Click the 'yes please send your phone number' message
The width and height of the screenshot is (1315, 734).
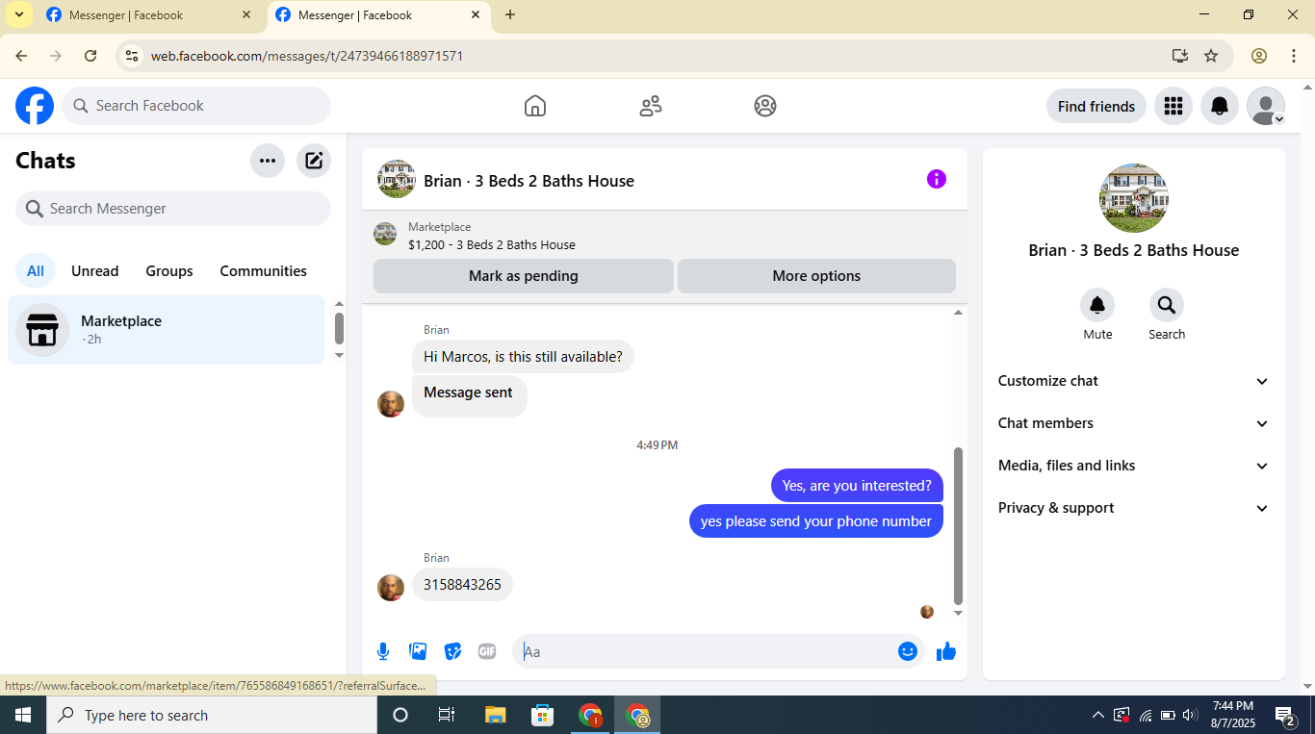coord(816,521)
